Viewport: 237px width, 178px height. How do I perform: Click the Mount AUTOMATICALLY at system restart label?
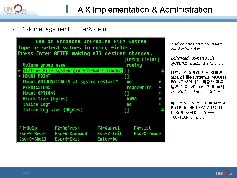[70, 82]
